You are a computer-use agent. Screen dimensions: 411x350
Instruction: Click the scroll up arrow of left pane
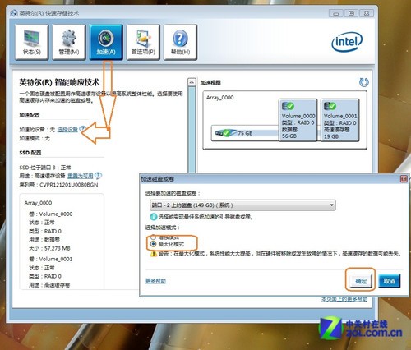pyautogui.click(x=192, y=82)
